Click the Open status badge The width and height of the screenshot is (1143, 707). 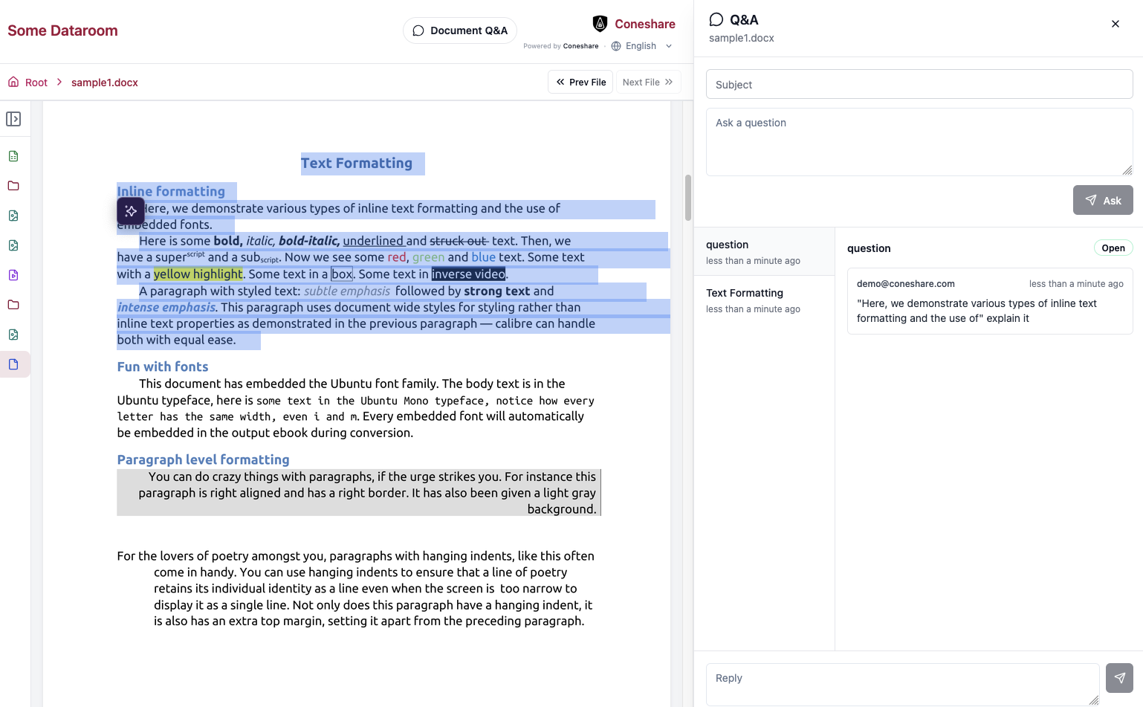(1113, 248)
